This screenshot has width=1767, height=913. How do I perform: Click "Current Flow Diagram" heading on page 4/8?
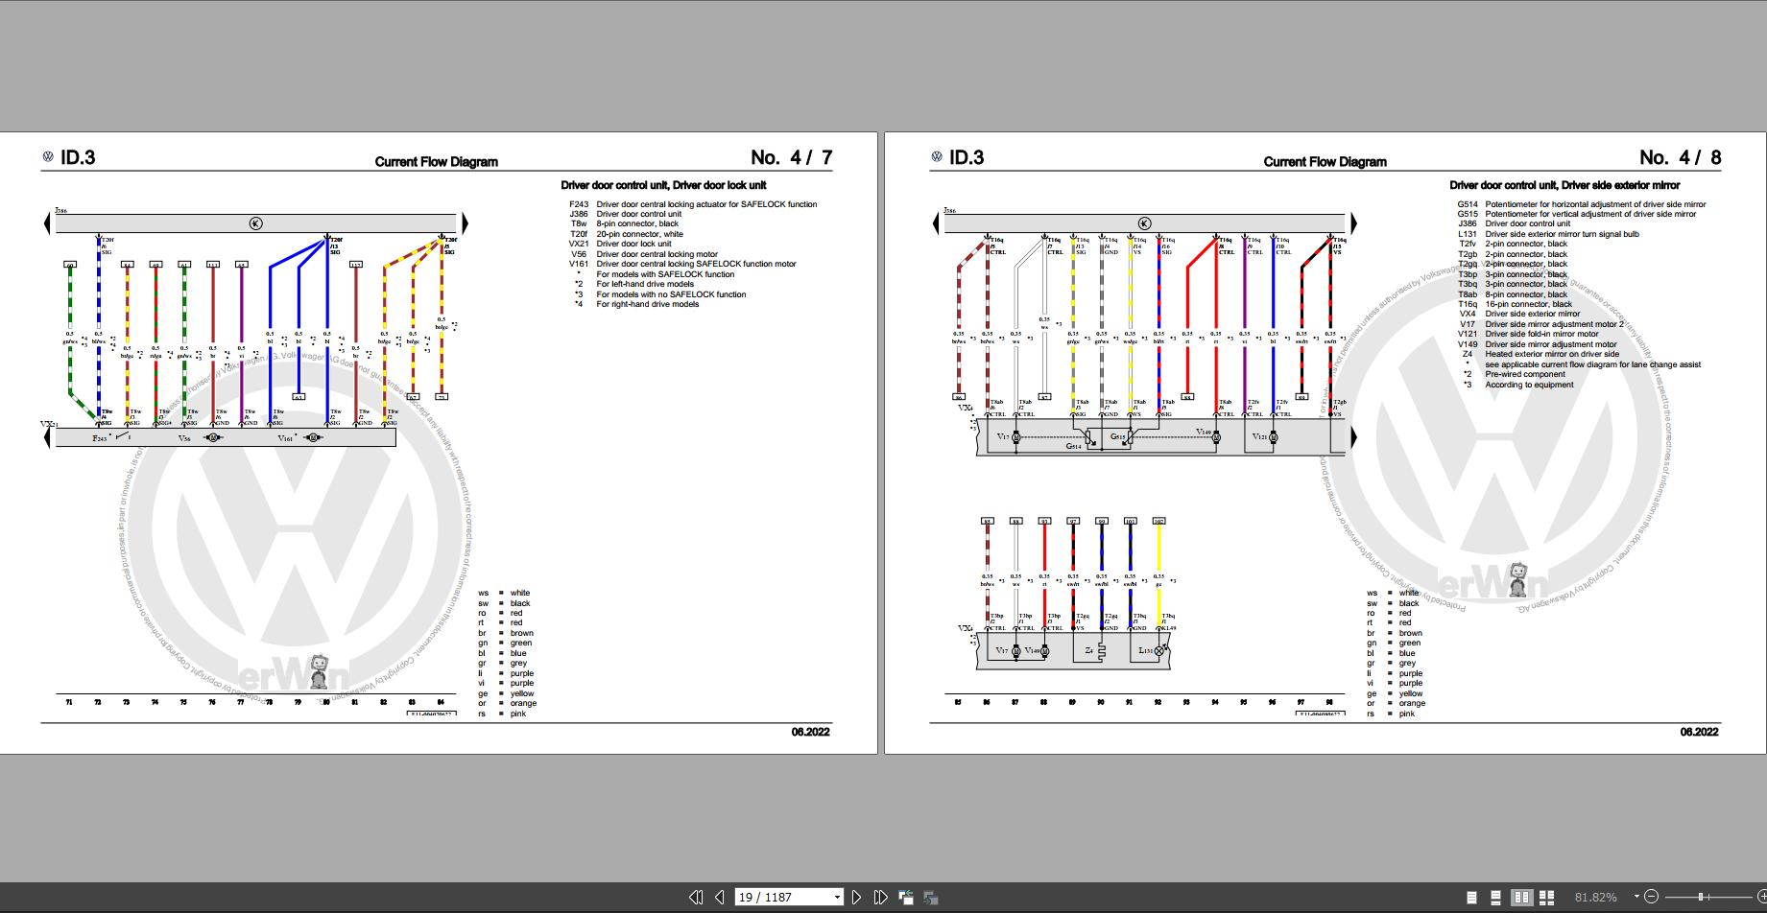[1325, 162]
